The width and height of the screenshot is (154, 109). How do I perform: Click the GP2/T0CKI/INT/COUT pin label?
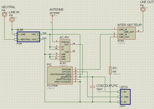pos(61,74)
